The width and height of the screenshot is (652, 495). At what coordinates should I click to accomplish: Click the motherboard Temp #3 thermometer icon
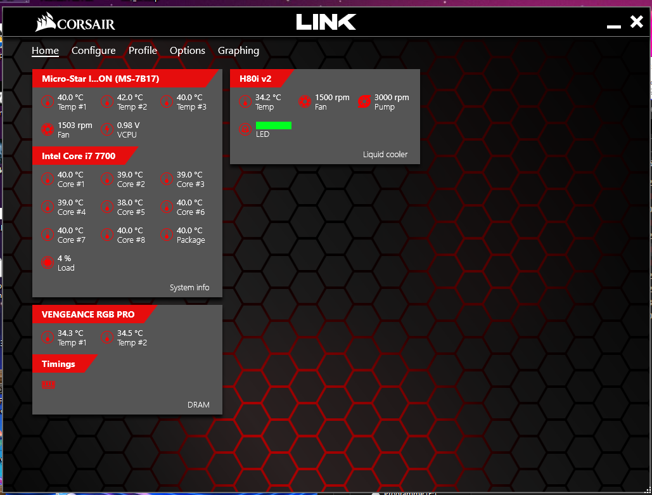[x=166, y=101]
